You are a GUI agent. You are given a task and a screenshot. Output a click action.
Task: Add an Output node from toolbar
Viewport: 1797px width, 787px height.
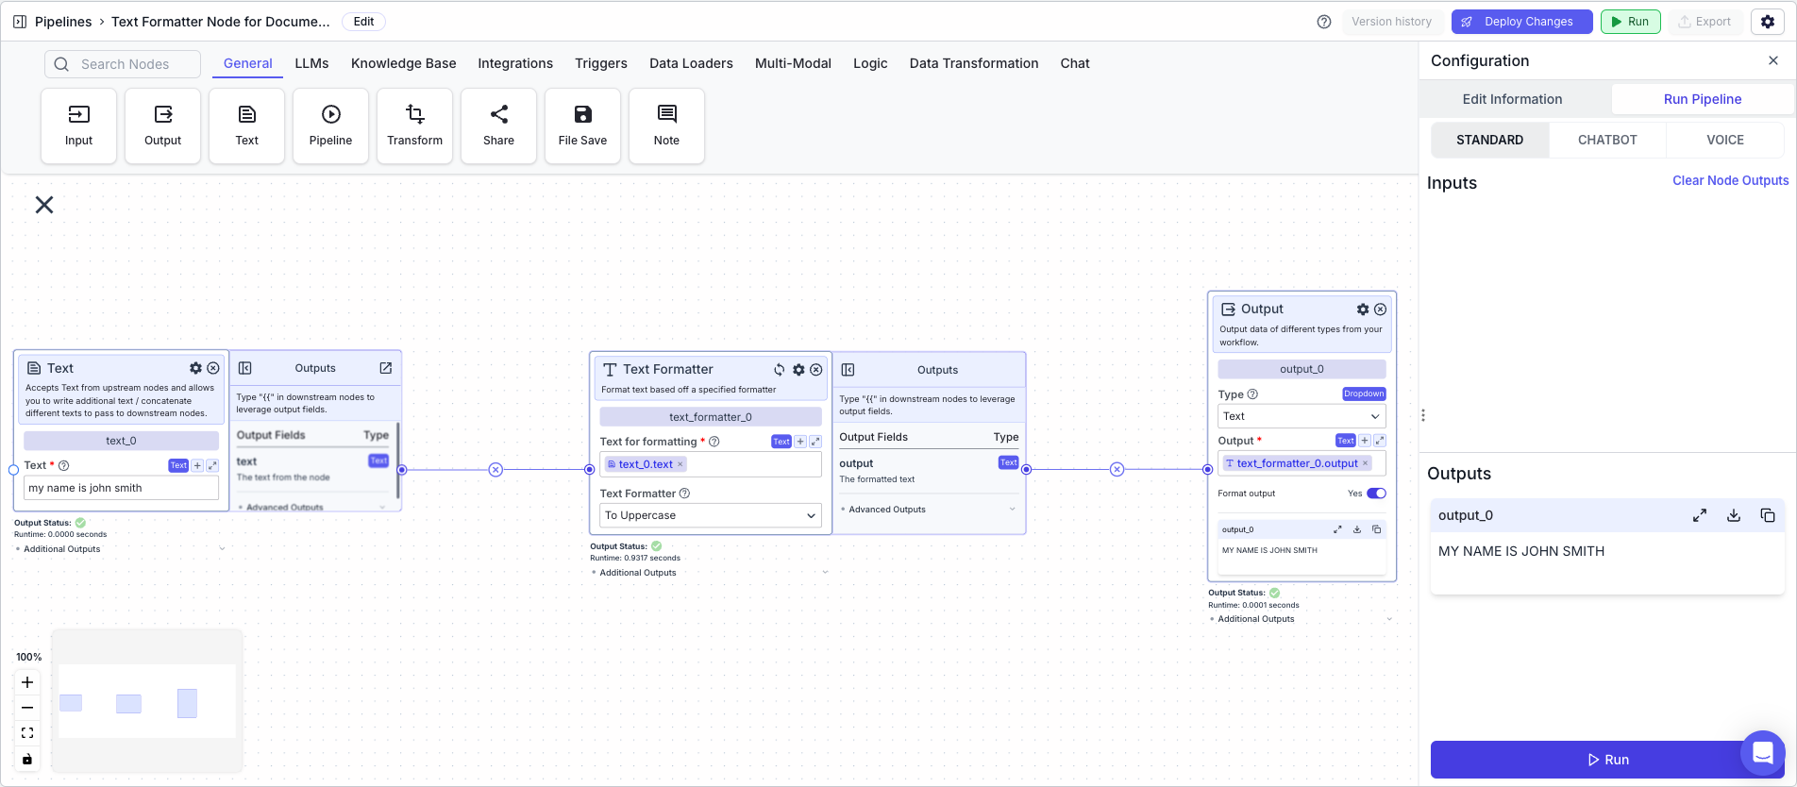click(162, 126)
